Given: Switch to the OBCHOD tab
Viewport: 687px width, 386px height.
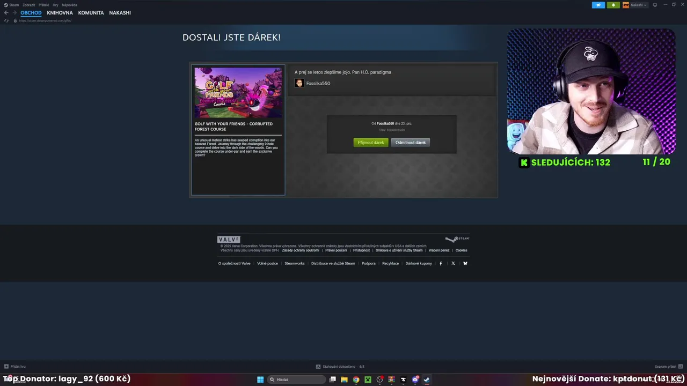Looking at the screenshot, I should click(31, 13).
